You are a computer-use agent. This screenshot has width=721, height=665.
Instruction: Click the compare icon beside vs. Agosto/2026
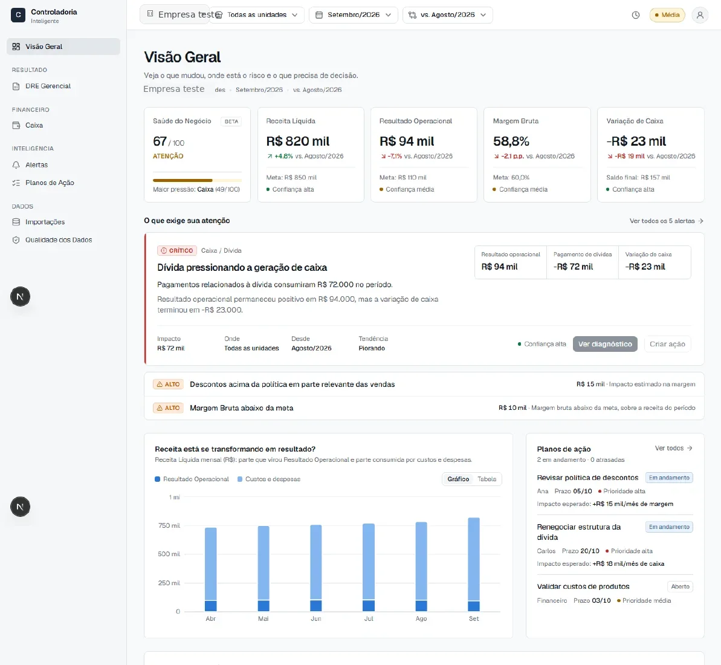tap(412, 15)
